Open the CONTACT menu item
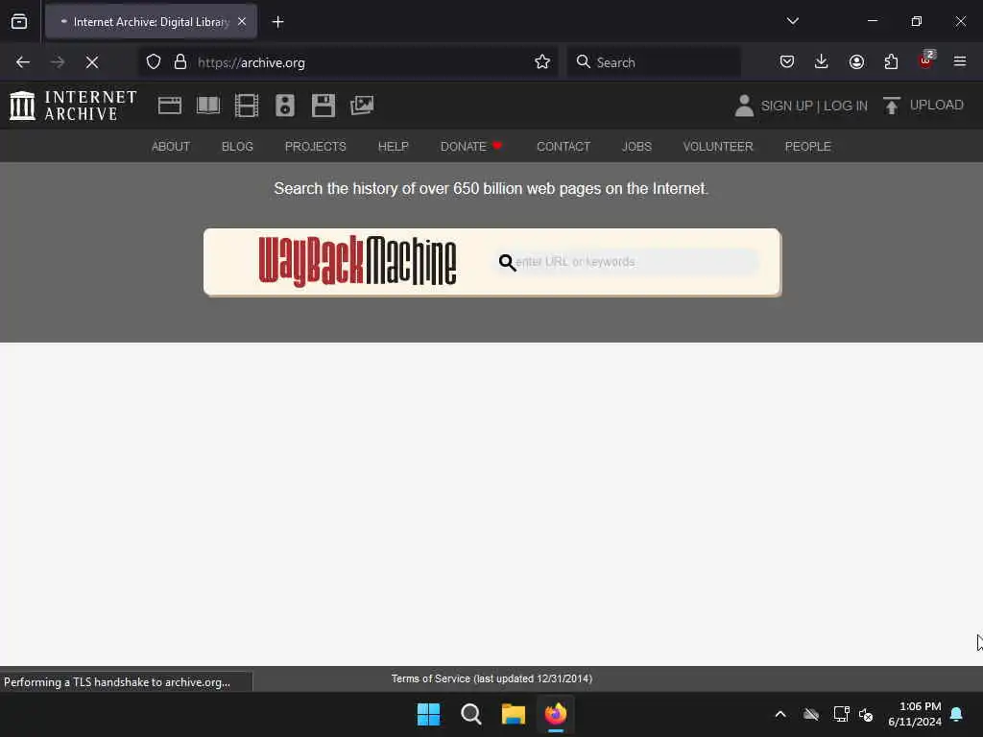The height and width of the screenshot is (737, 983). point(563,147)
